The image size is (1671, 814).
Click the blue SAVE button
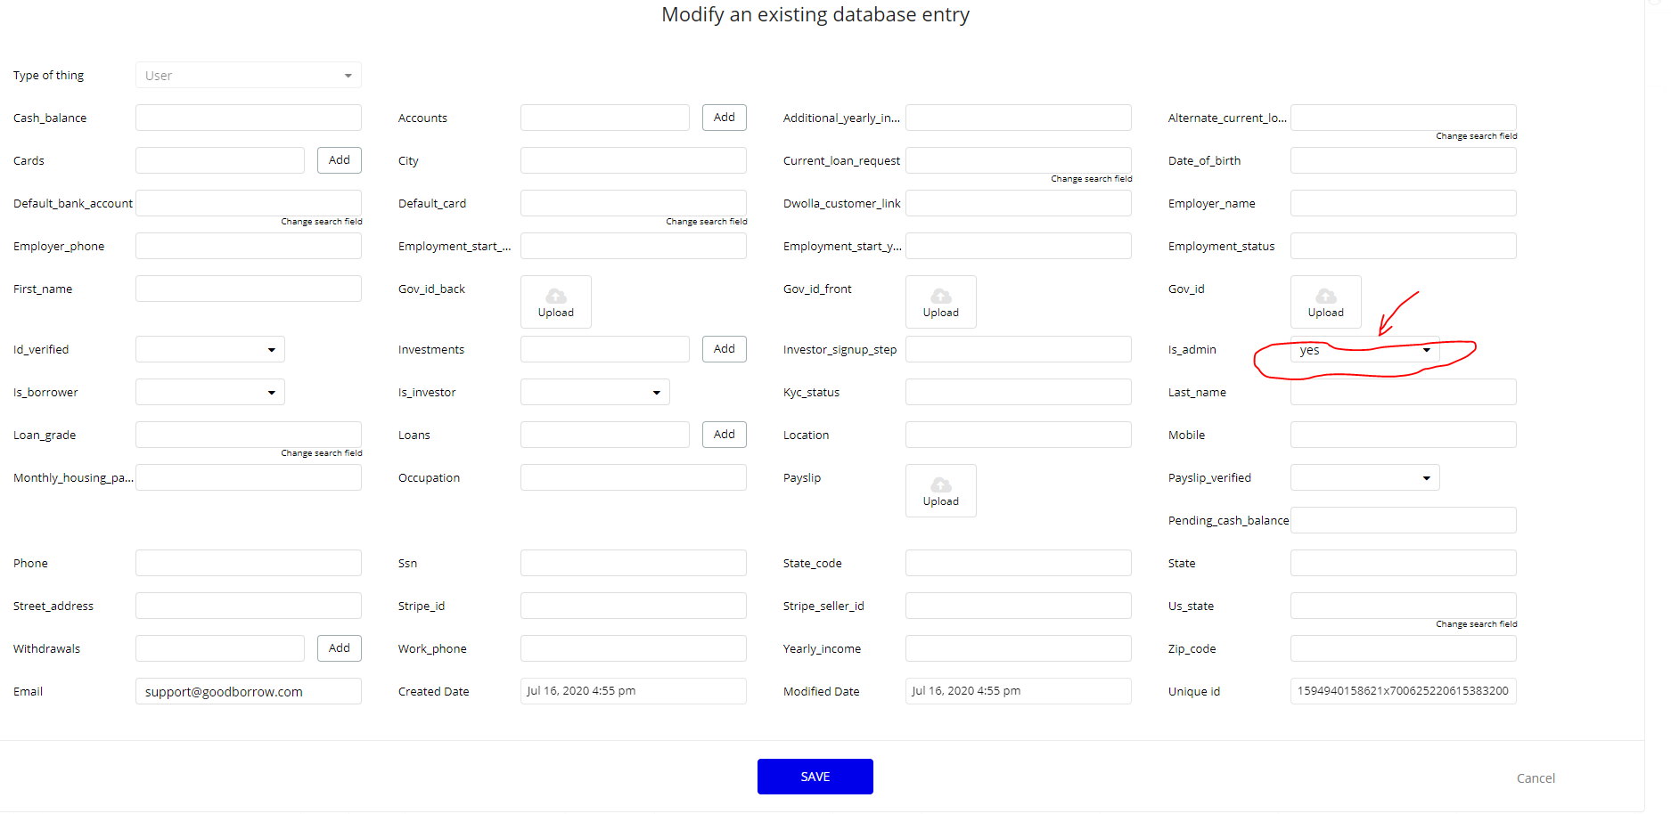click(815, 777)
